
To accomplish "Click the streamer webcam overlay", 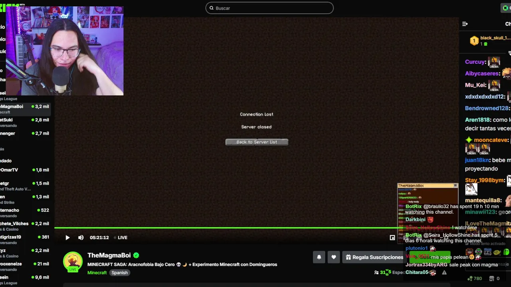I will 65,51.
